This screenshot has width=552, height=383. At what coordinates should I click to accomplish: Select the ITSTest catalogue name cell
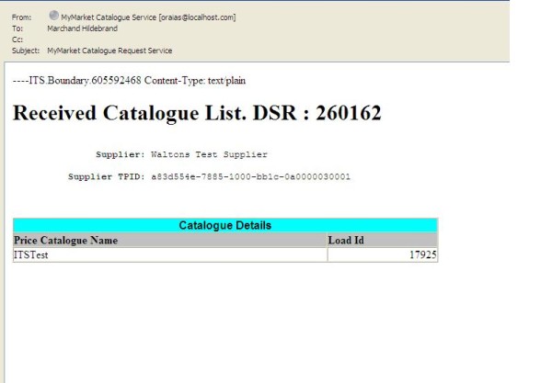30,255
